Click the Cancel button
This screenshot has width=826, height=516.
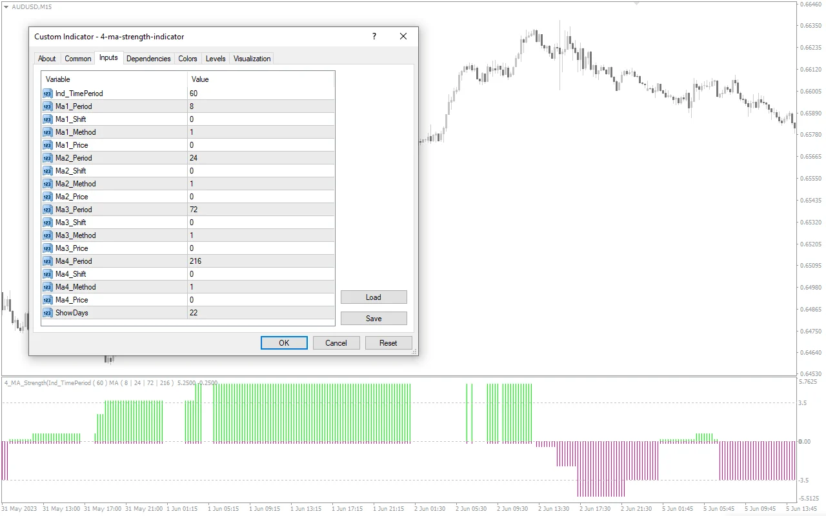336,342
